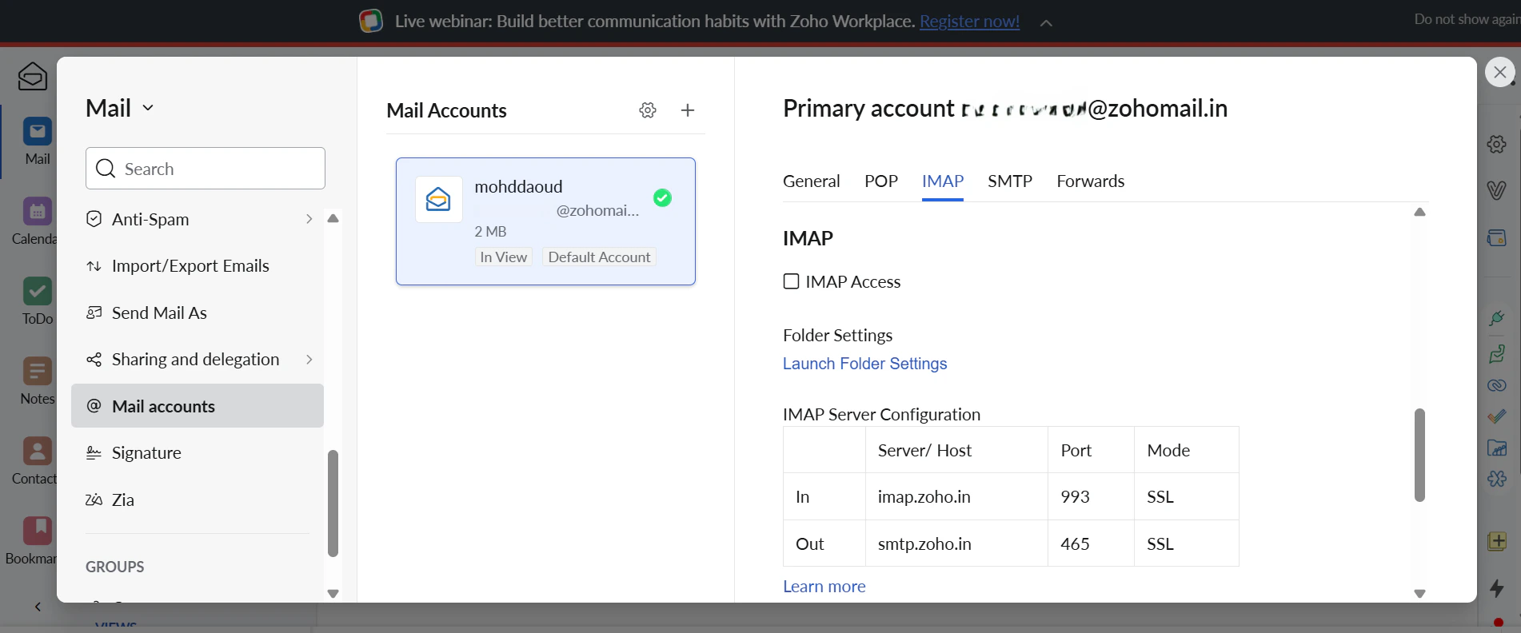Open Zia settings
This screenshot has height=633, width=1521.
(198, 500)
